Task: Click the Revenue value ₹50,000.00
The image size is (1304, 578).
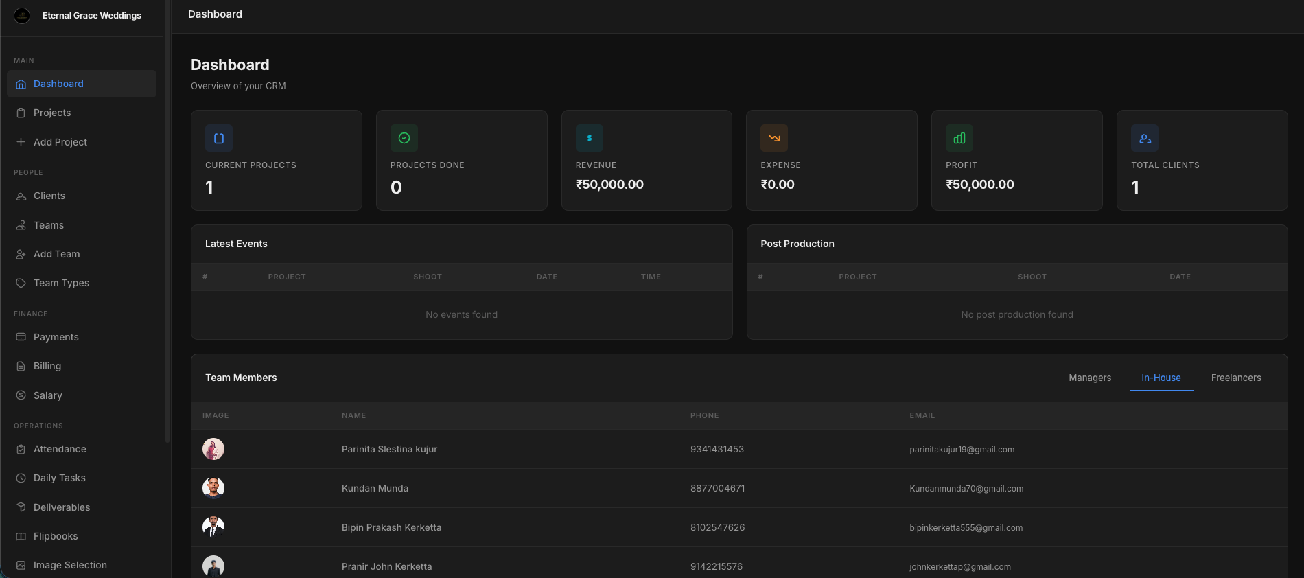Action: tap(609, 185)
